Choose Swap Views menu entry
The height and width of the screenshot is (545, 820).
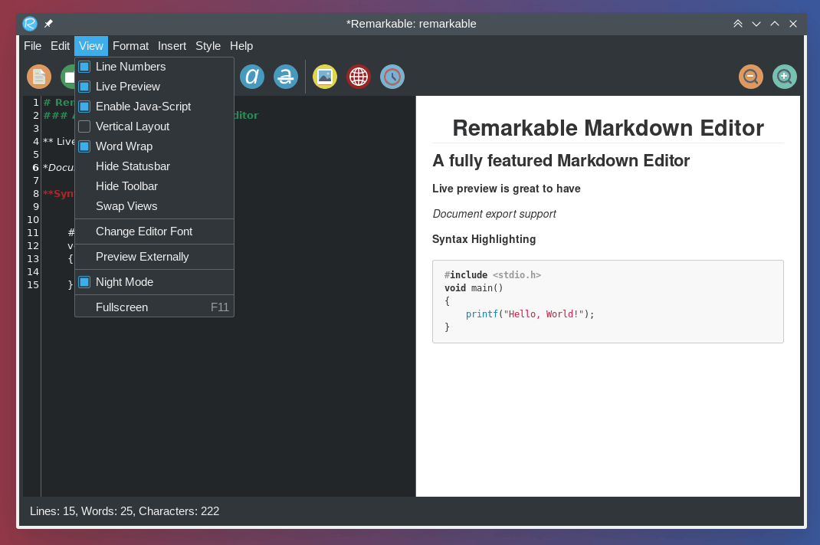pyautogui.click(x=126, y=206)
